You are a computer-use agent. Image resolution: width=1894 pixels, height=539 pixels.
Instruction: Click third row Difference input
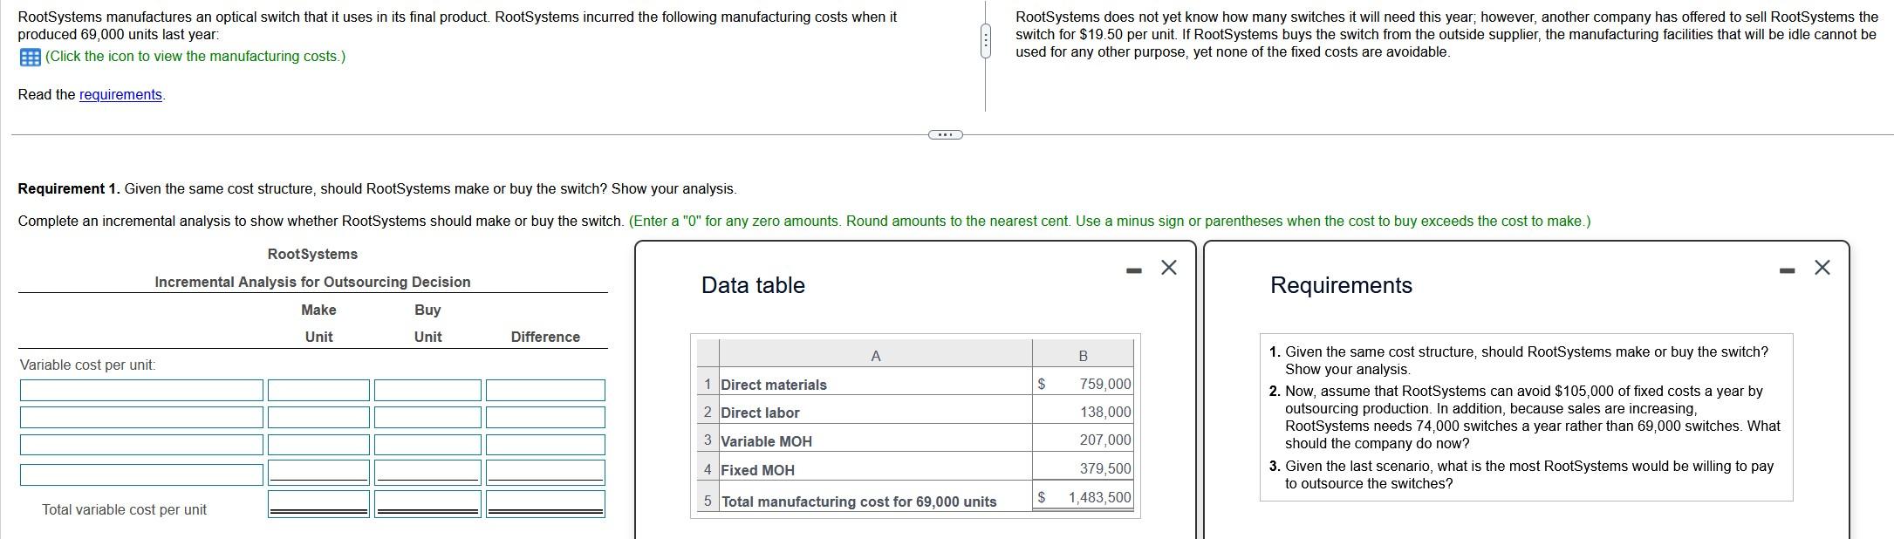point(545,445)
